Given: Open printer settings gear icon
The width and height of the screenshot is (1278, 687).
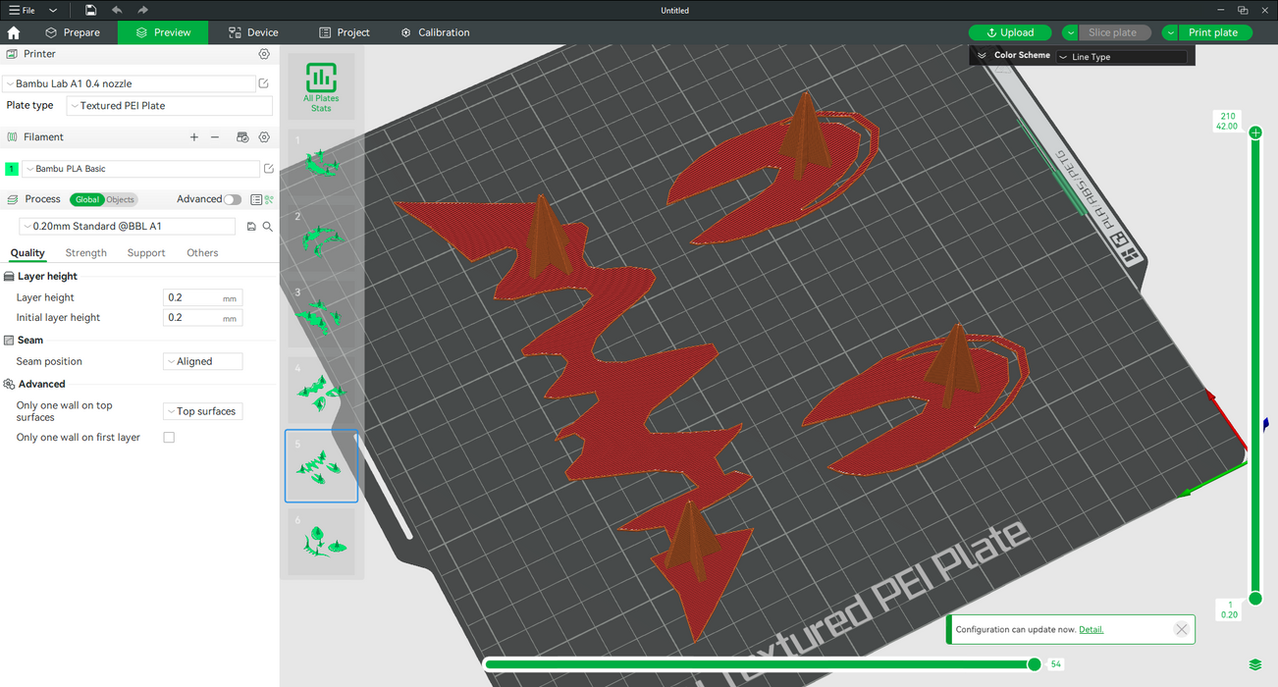Looking at the screenshot, I should click(264, 54).
